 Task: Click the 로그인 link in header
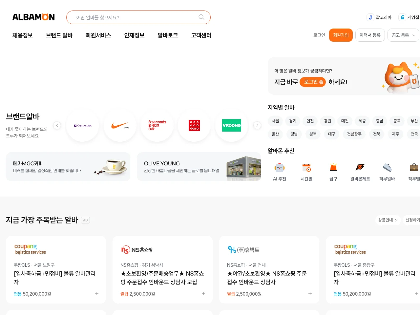tap(319, 35)
